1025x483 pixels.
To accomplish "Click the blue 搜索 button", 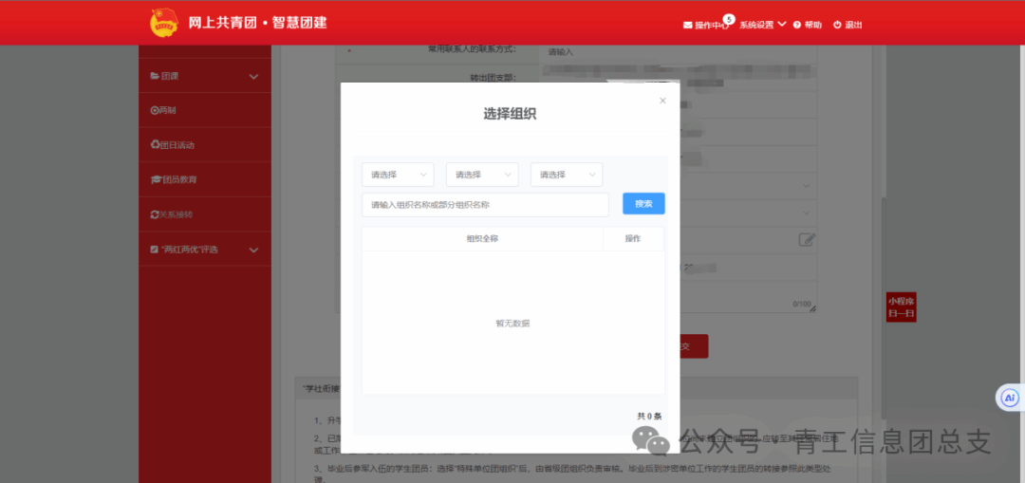I will coord(643,204).
